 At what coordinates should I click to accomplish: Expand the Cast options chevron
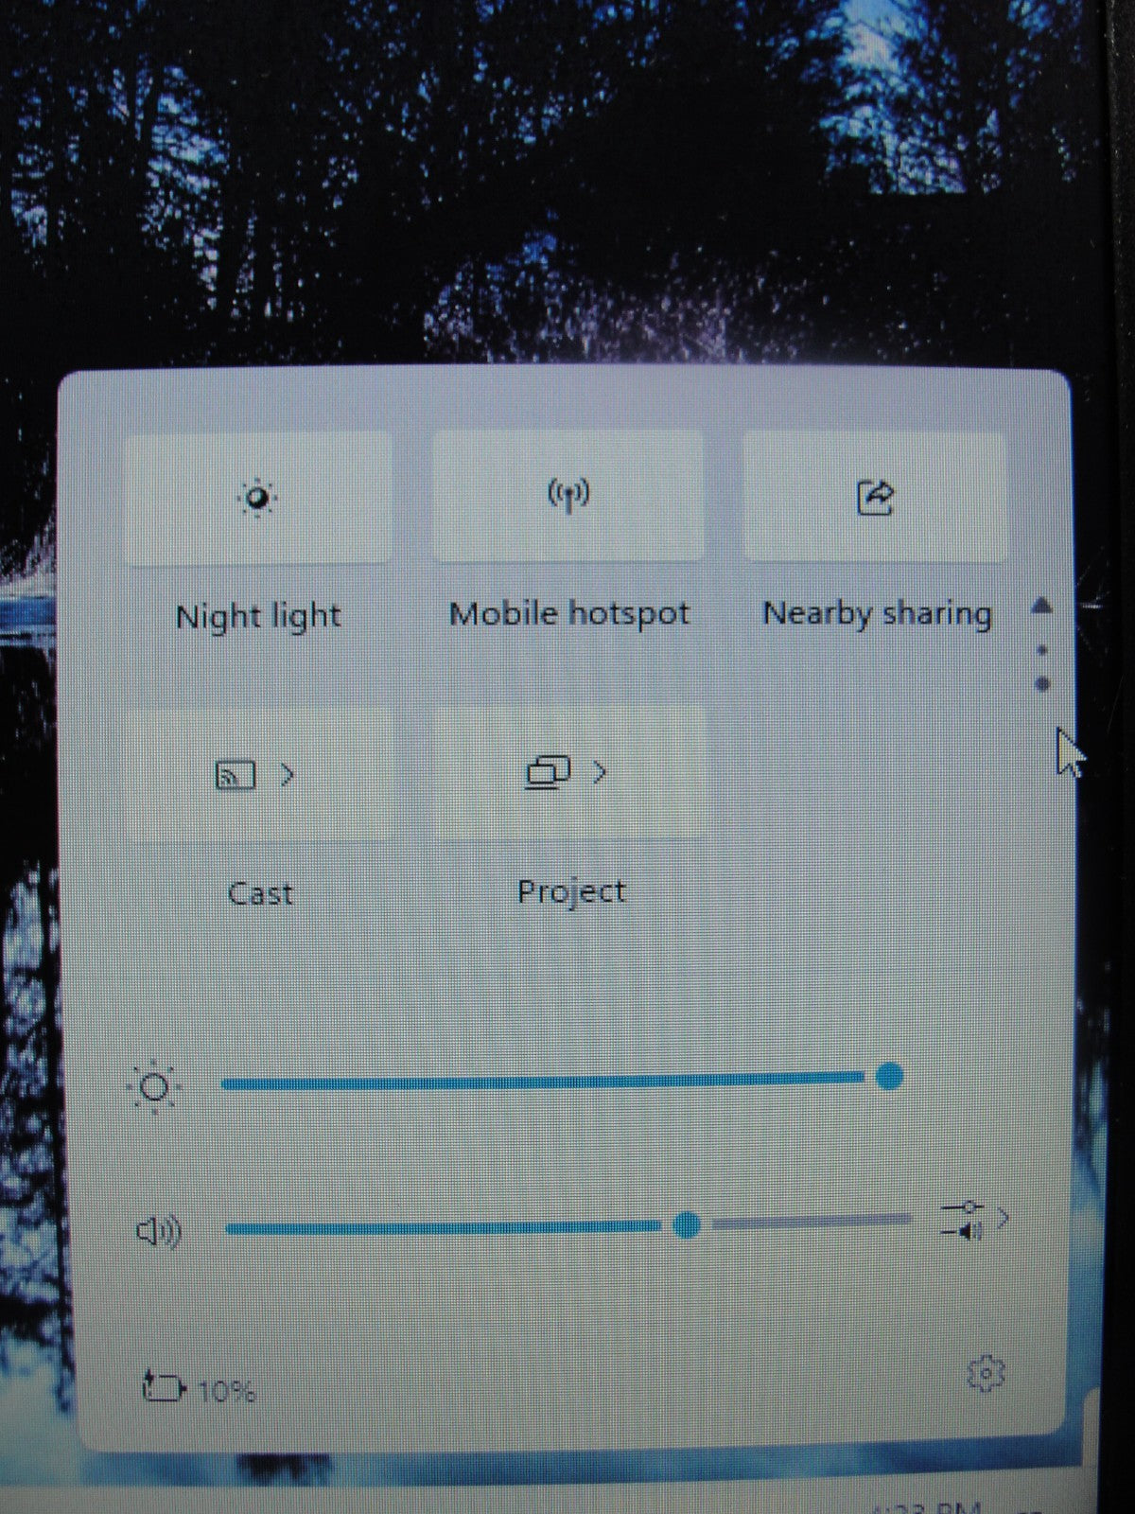pyautogui.click(x=288, y=775)
